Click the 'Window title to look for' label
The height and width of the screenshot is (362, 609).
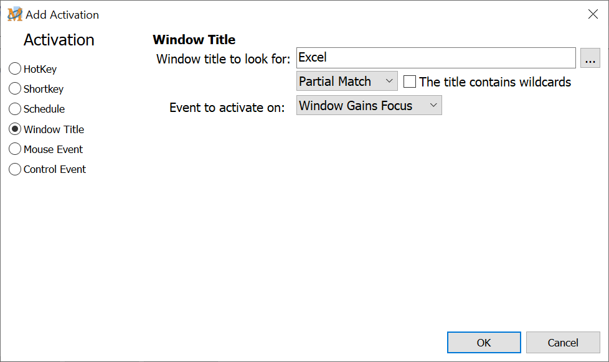(224, 59)
